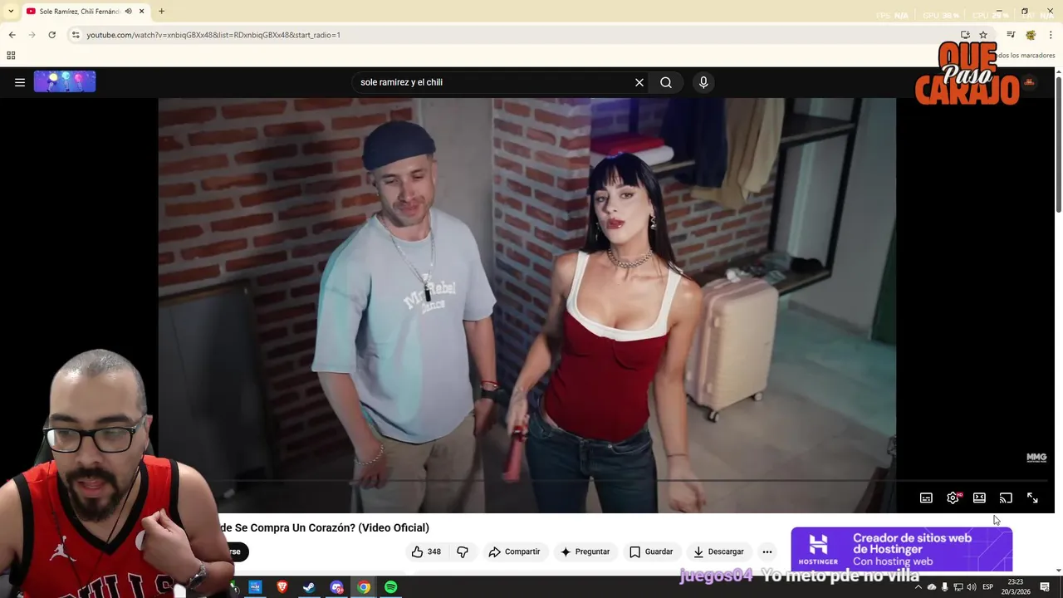Save the video with Guardar
The image size is (1063, 598).
pos(651,551)
